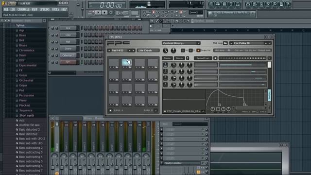
Task: Select the FPC channel button
Action: click(68, 62)
